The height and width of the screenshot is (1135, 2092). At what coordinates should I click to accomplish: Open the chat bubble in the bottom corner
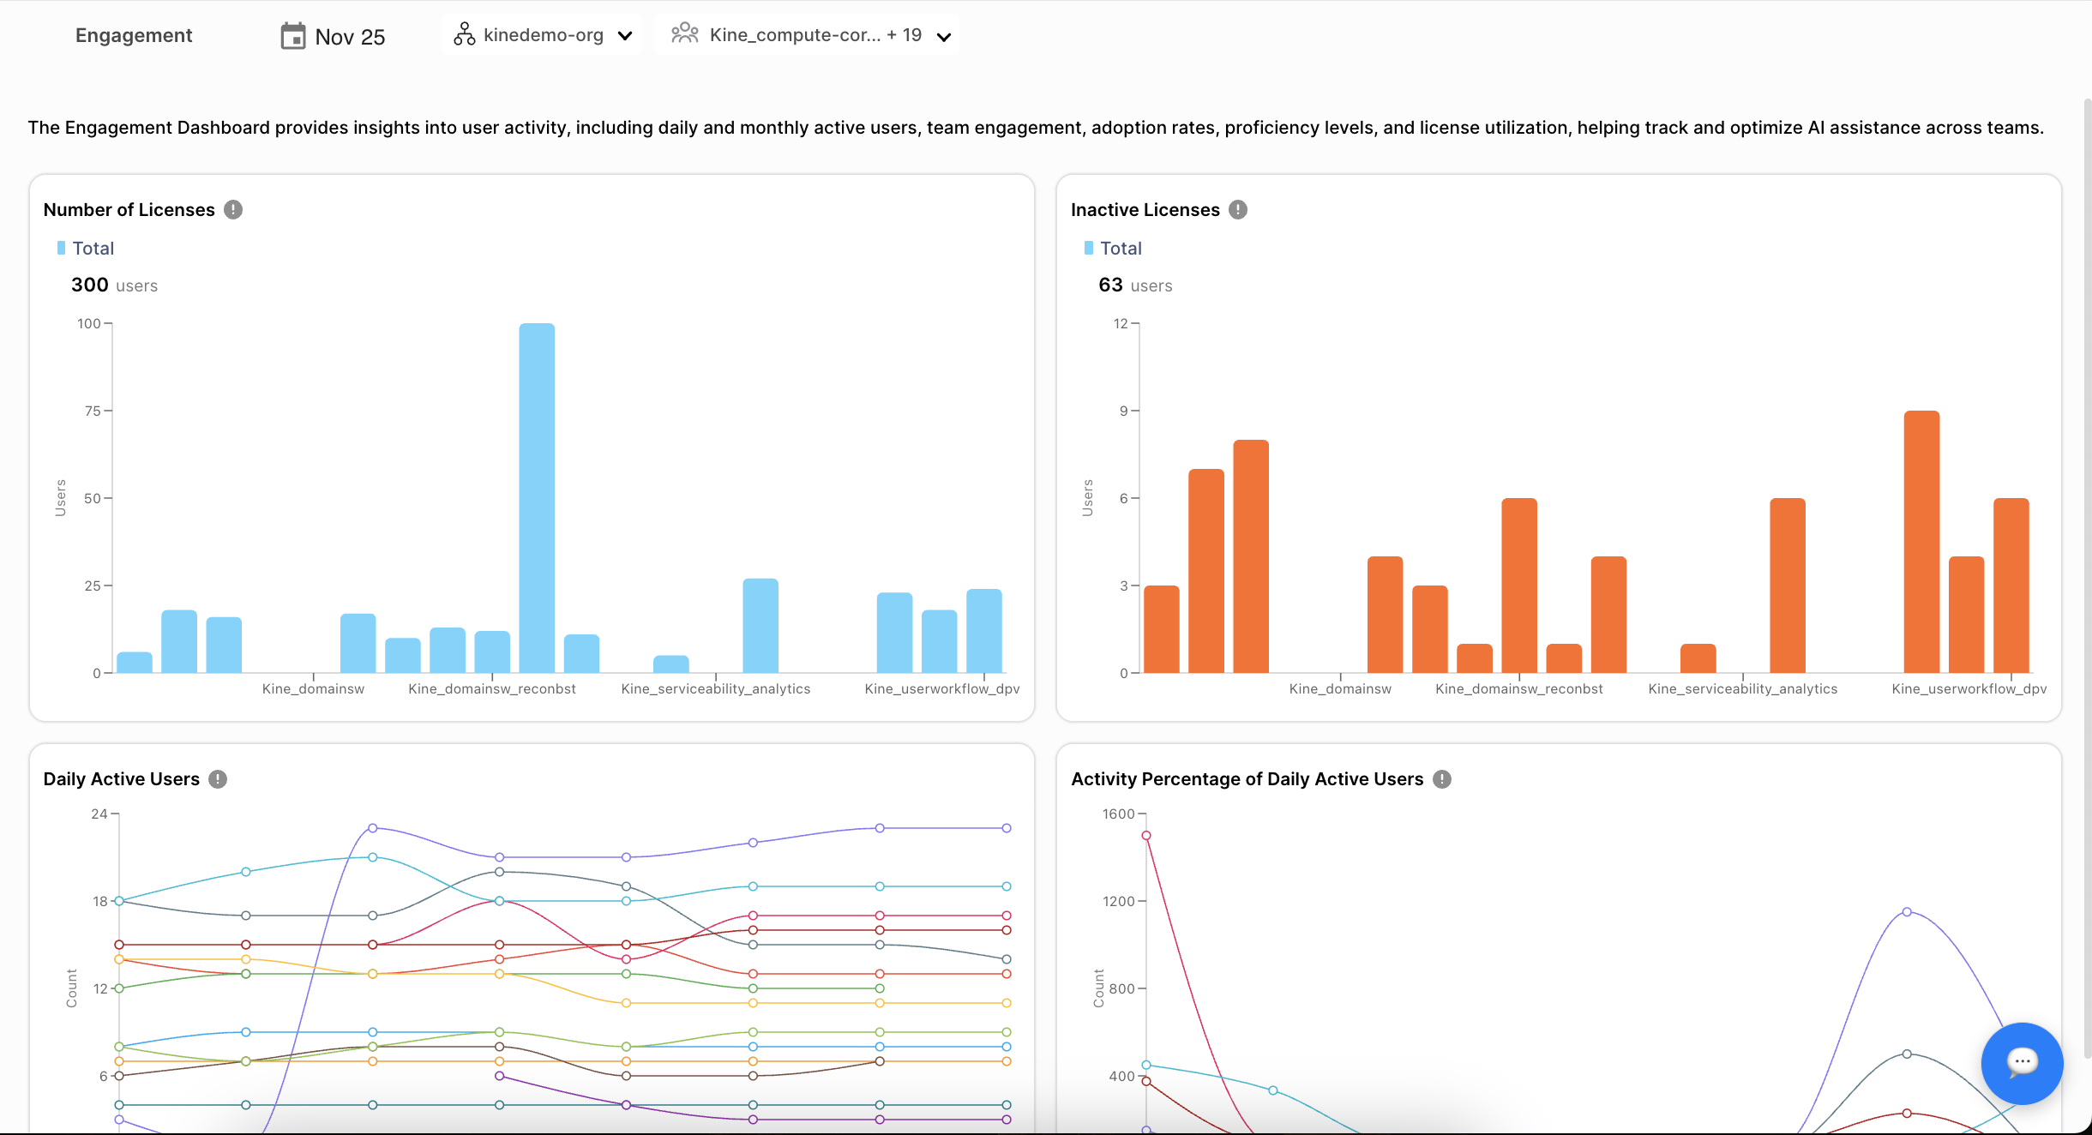click(x=2021, y=1063)
